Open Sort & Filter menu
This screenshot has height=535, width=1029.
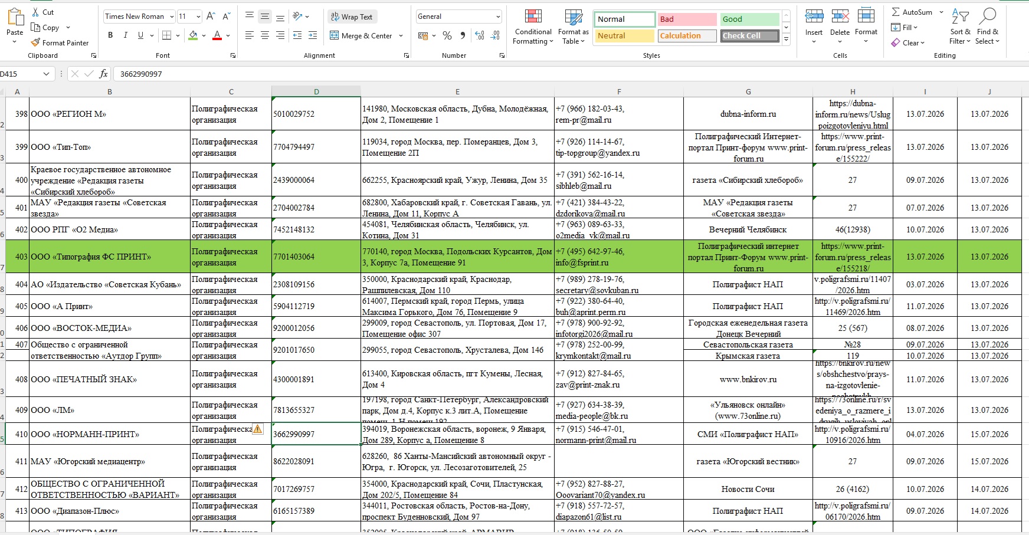[960, 27]
